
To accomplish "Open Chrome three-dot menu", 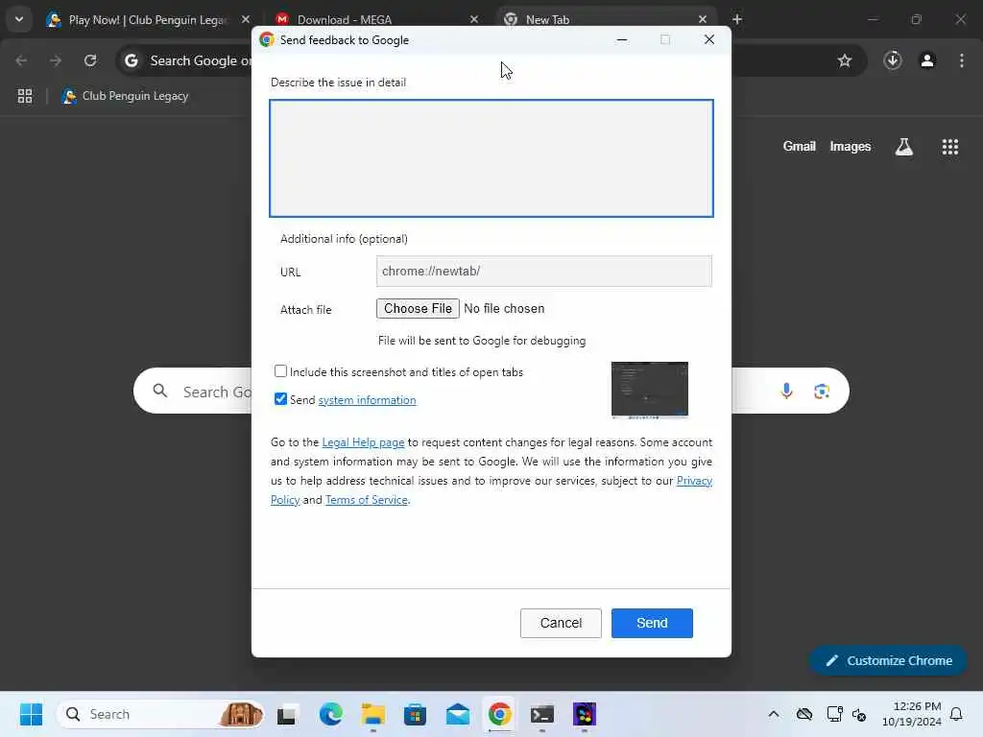I will point(962,60).
